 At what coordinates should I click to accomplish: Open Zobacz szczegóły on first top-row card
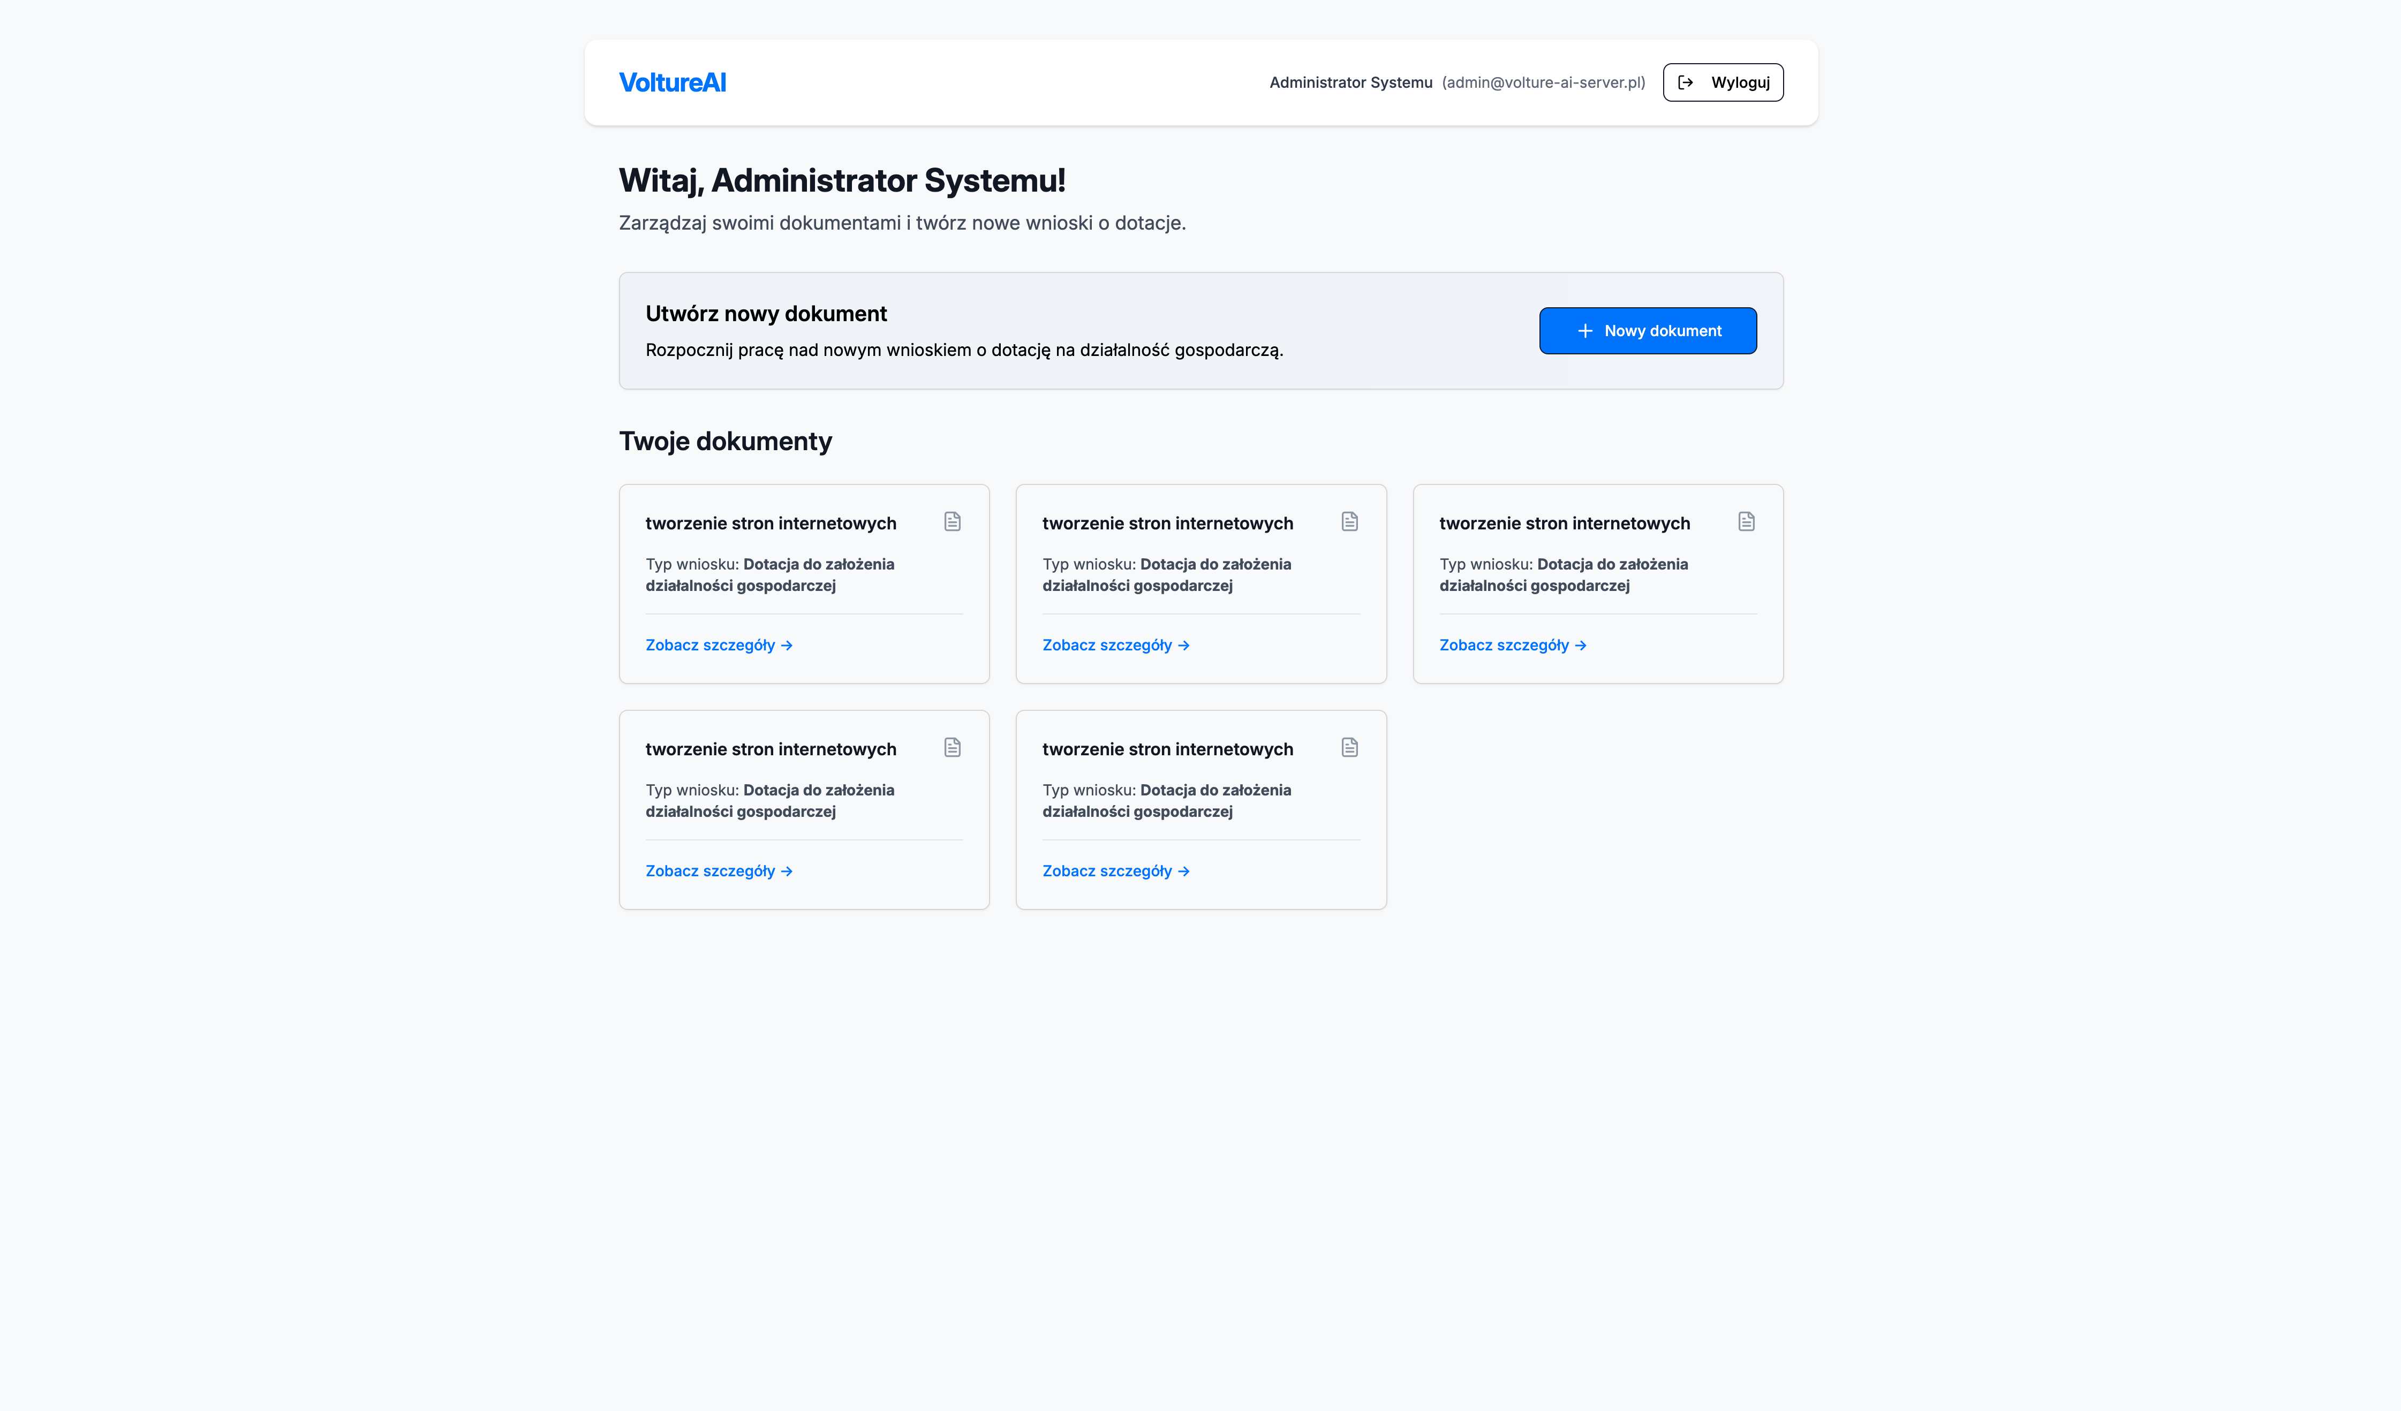(719, 645)
